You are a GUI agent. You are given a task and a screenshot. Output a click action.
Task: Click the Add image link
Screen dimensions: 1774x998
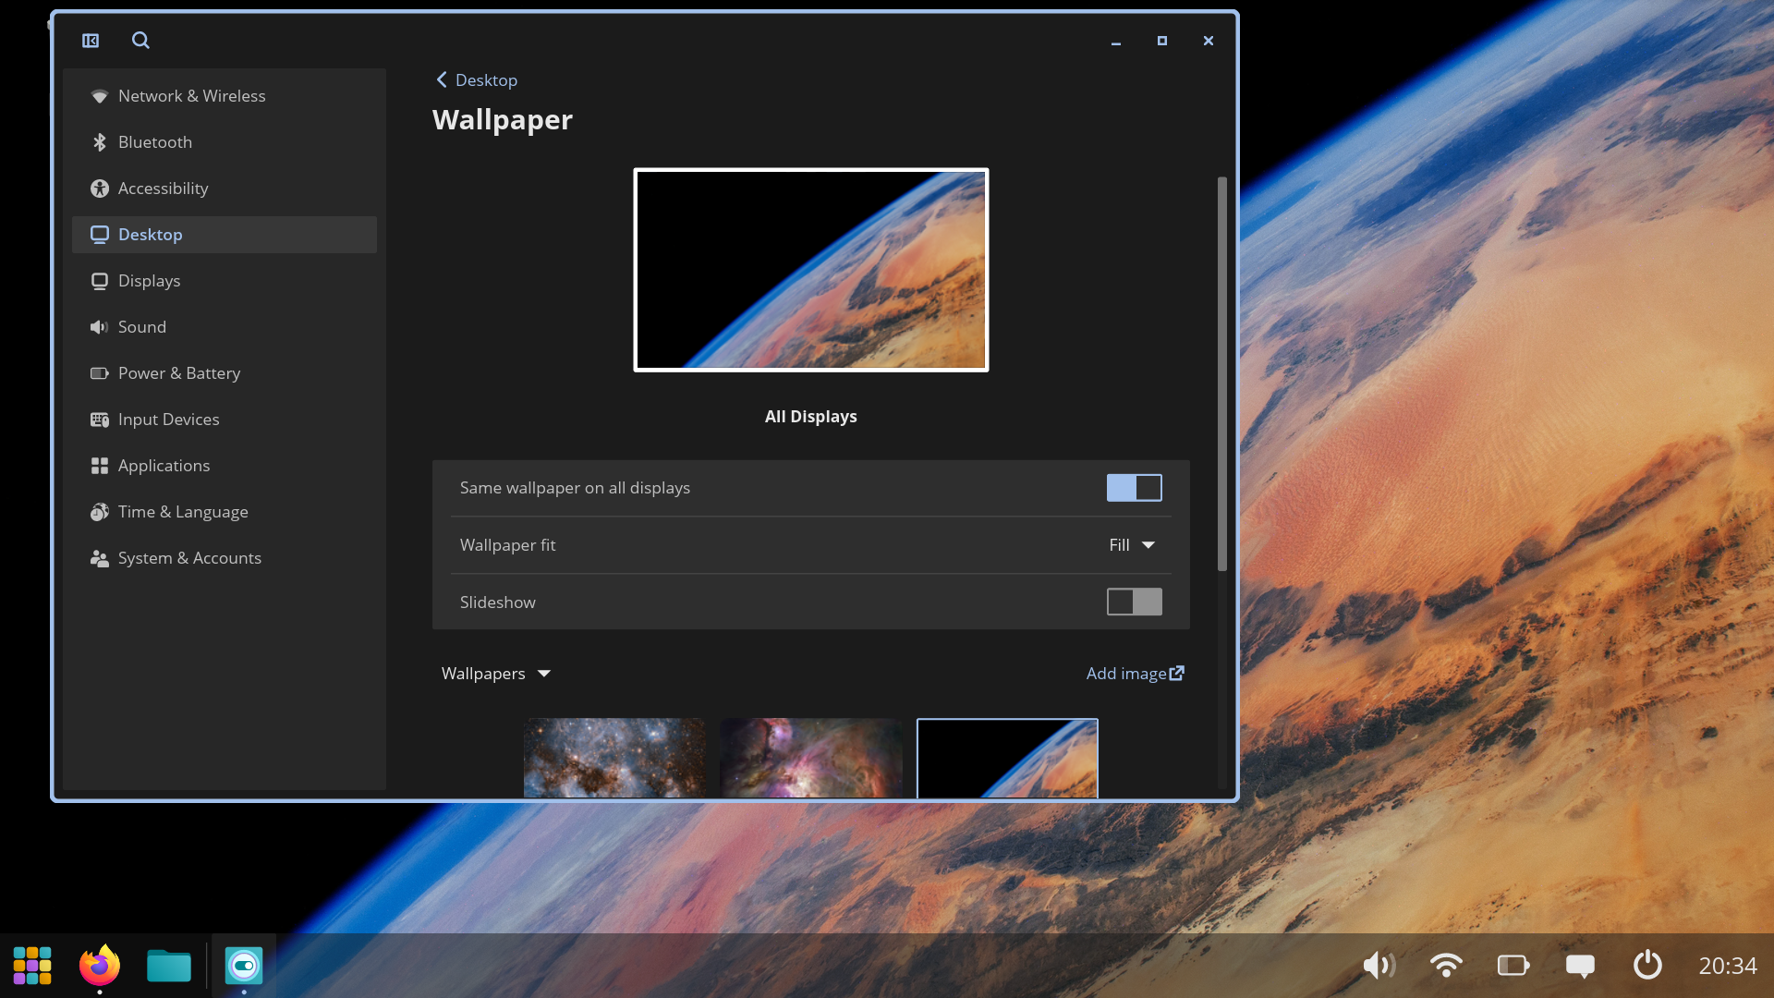[1135, 674]
